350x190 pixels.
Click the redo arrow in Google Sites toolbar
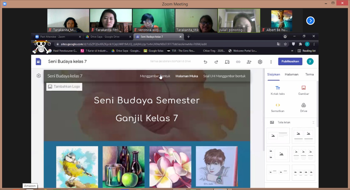pos(216,62)
